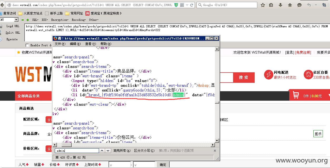Toggle 高亮所有 highlight all option
Viewport: 330px width, 168px height.
click(x=122, y=151)
